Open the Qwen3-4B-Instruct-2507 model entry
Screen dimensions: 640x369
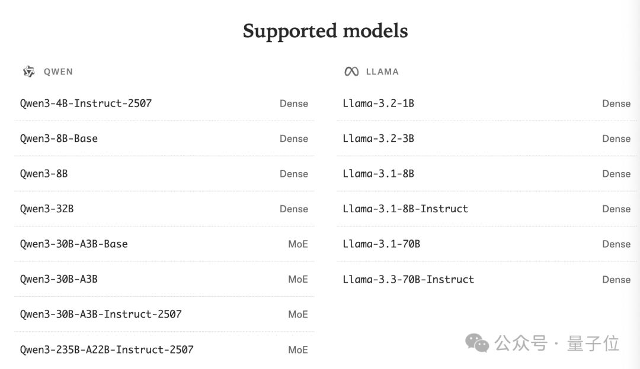86,103
